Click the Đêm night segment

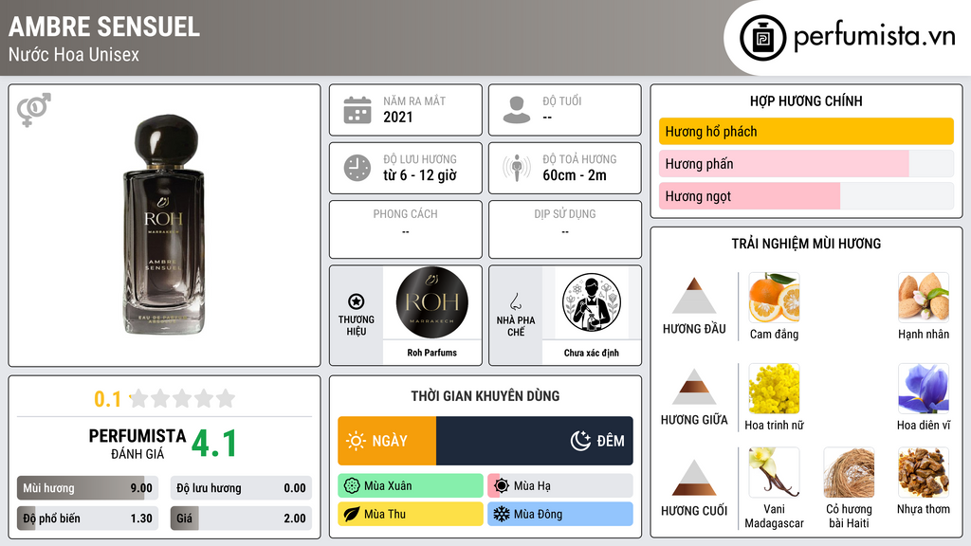pyautogui.click(x=535, y=441)
